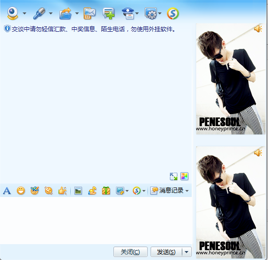Expand 消息记录 dropdown arrow
The width and height of the screenshot is (268, 260).
187,191
